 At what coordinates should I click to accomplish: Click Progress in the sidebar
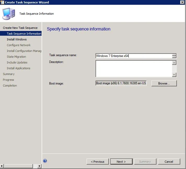click(x=8, y=80)
